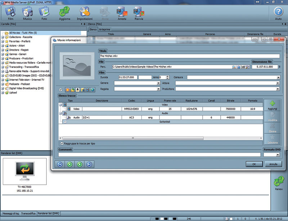Collapse the Video track group
This screenshot has width=288, height=221.
point(60,105)
